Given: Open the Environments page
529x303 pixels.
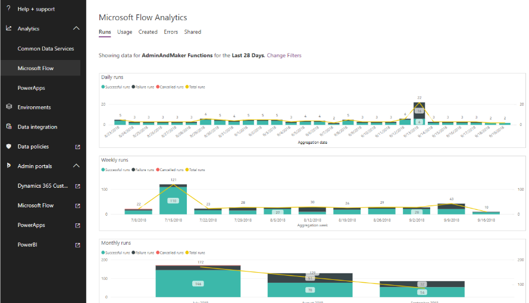Looking at the screenshot, I should [x=34, y=107].
